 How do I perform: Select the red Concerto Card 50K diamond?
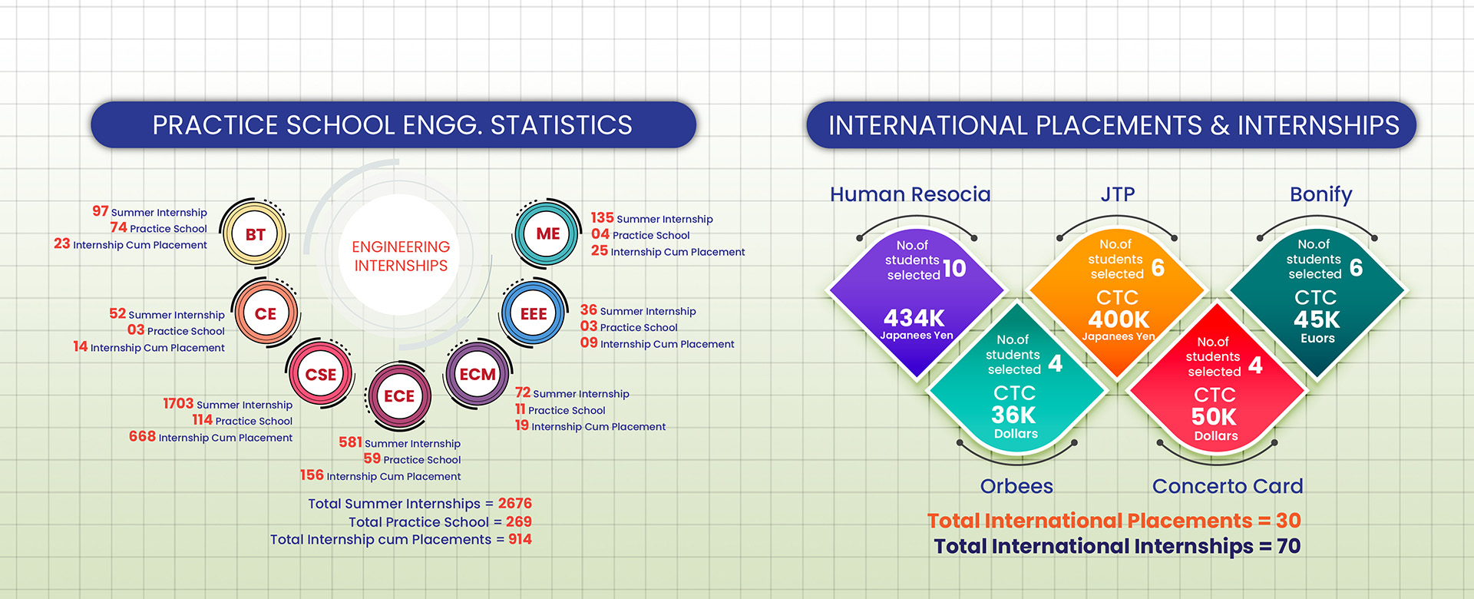coord(1215,393)
